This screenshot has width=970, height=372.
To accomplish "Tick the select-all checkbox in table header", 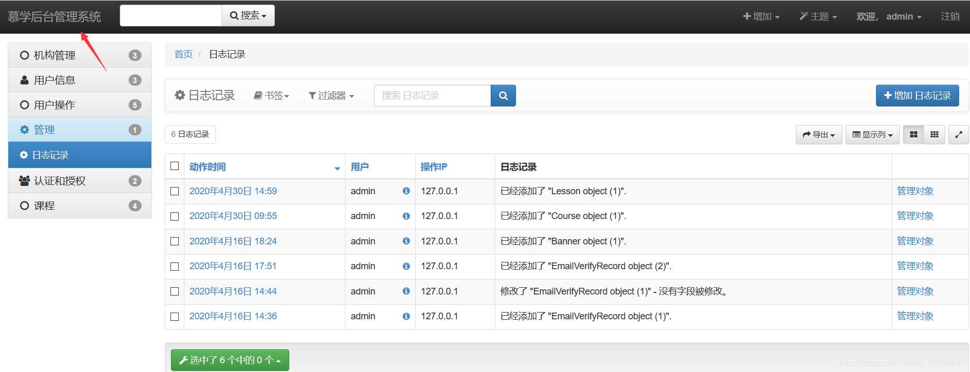I will [x=175, y=166].
